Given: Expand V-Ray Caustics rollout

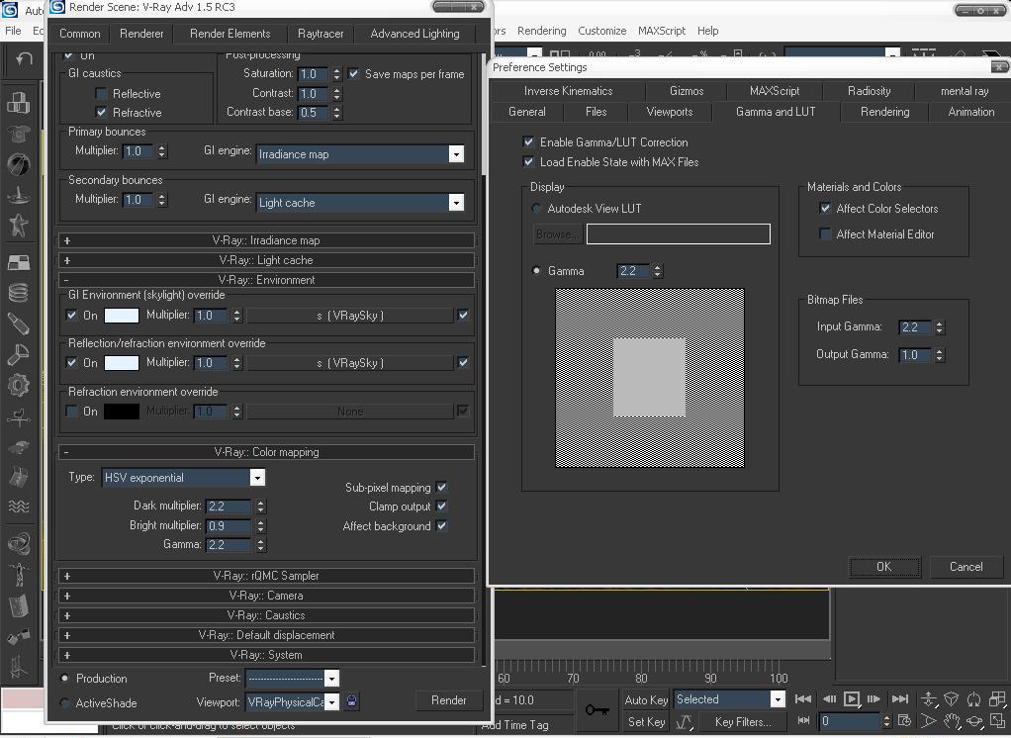Looking at the screenshot, I should pyautogui.click(x=266, y=615).
